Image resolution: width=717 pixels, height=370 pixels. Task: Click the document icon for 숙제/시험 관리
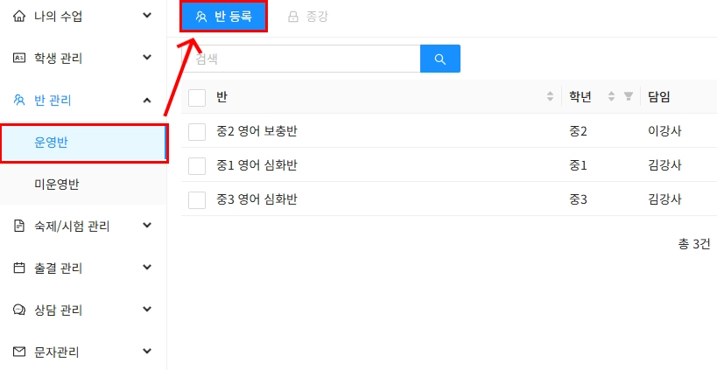(19, 226)
